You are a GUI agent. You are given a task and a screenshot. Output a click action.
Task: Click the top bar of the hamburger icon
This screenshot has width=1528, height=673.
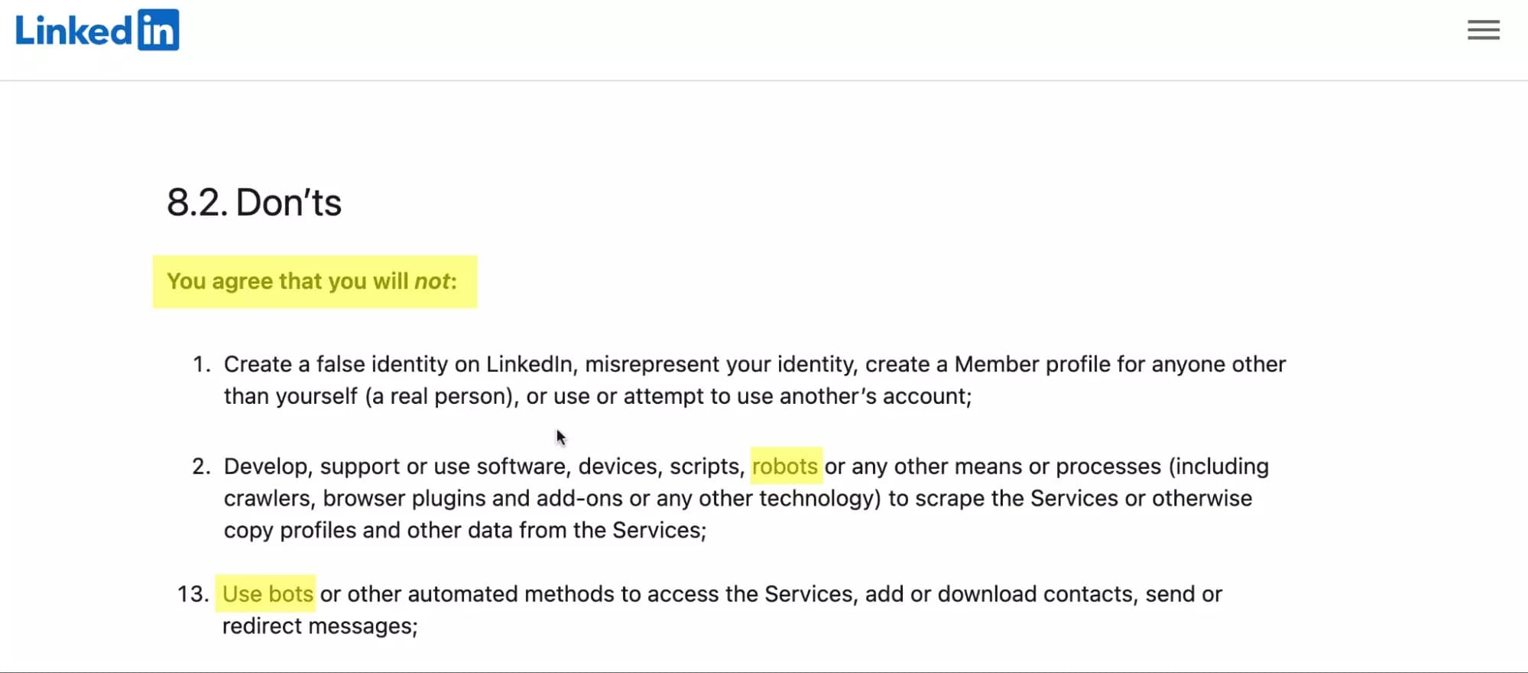click(1482, 20)
